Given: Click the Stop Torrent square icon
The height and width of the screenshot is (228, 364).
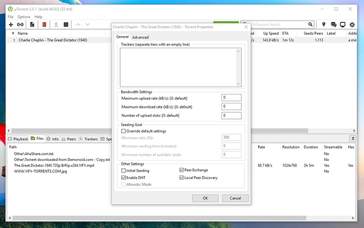Looking at the screenshot, I should point(66,24).
